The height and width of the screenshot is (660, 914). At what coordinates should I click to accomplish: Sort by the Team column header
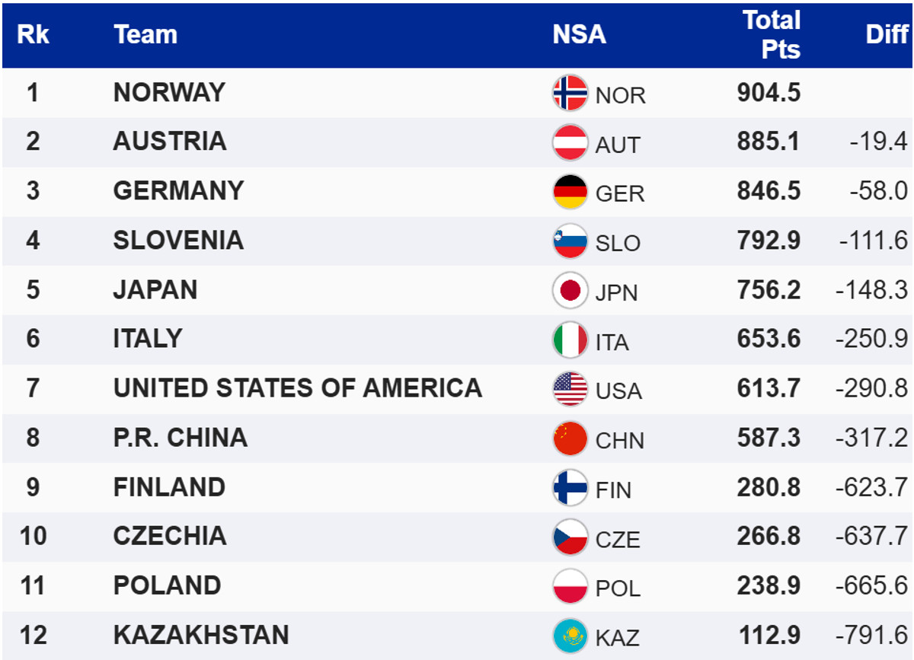pyautogui.click(x=145, y=35)
